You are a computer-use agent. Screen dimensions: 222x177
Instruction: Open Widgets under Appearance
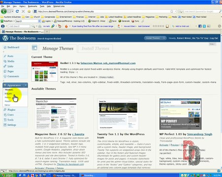pos(8,93)
